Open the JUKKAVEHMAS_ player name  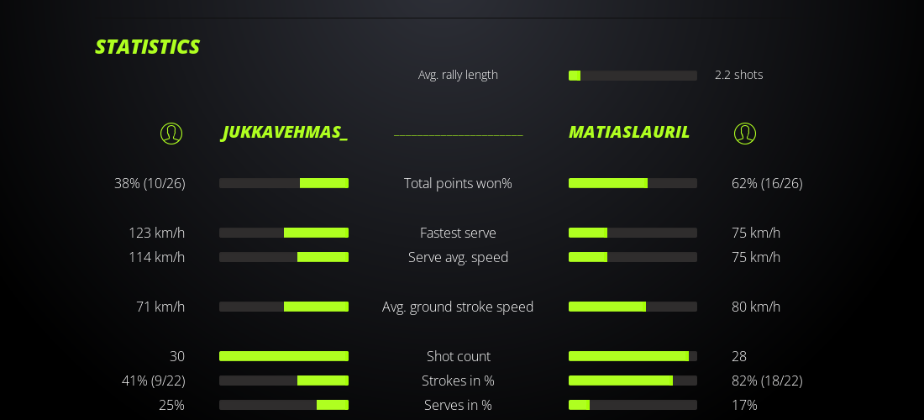tap(285, 133)
